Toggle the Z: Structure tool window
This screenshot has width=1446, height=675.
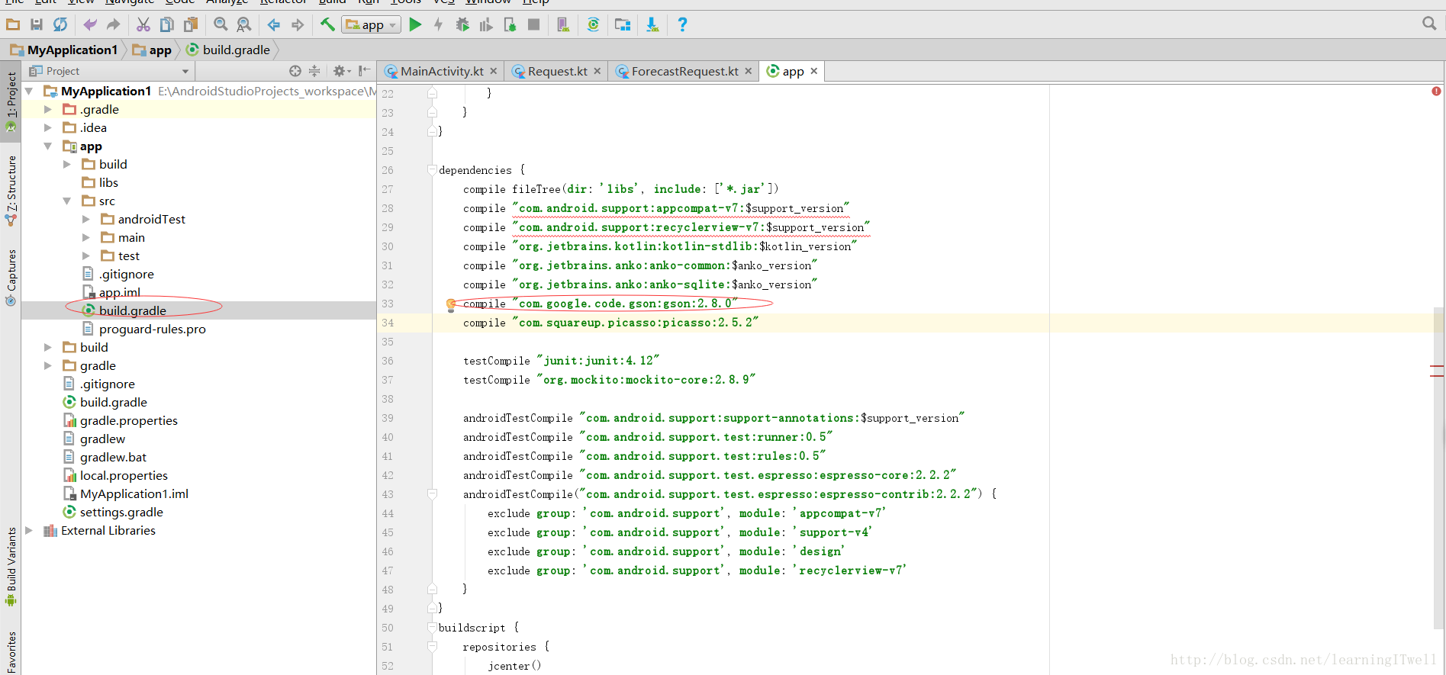point(11,191)
